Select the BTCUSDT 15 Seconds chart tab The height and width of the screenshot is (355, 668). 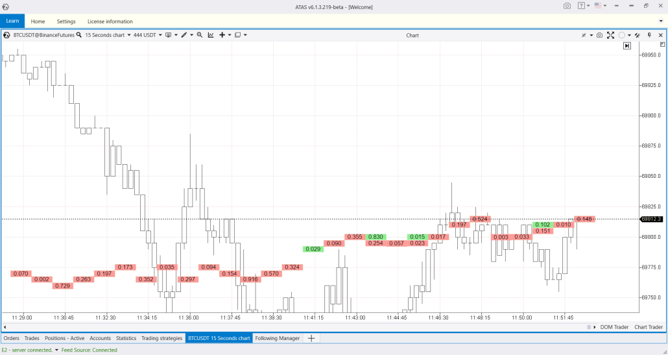(x=219, y=338)
